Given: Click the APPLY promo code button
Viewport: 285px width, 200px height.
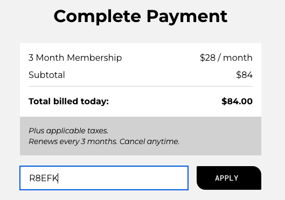Looking at the screenshot, I should pyautogui.click(x=229, y=178).
